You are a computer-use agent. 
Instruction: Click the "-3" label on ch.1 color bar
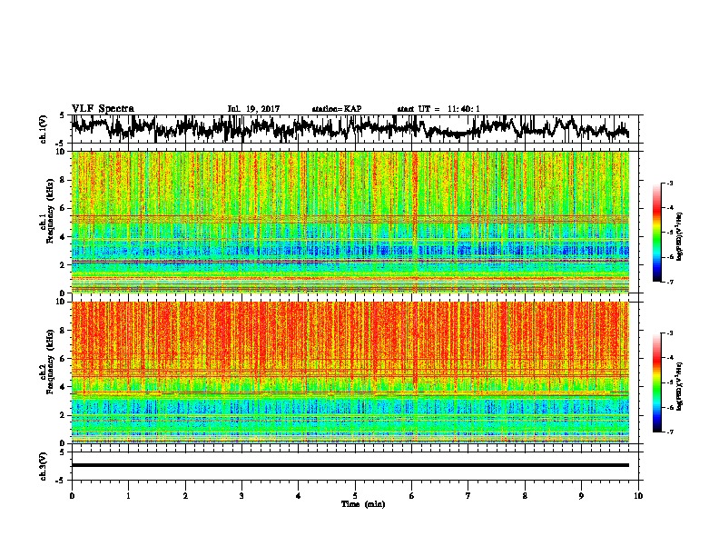(x=670, y=184)
